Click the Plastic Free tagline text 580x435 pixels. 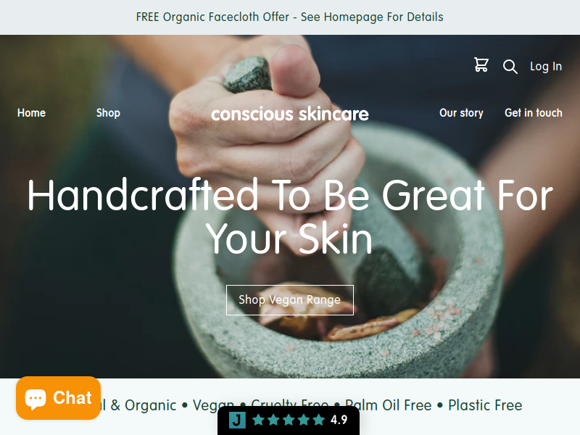pos(485,405)
